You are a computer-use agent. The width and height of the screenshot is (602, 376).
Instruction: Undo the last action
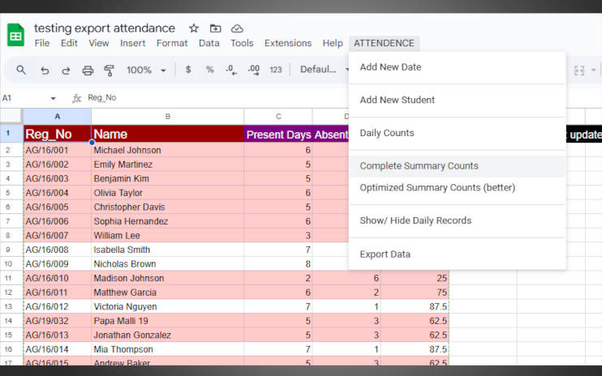[45, 70]
